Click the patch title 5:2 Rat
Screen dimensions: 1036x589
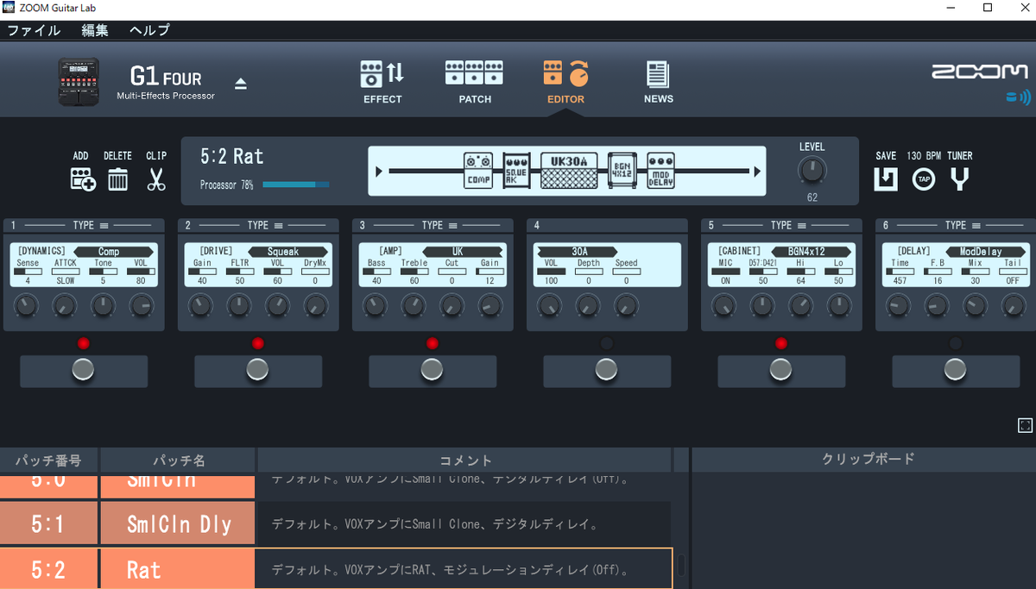[x=231, y=157]
